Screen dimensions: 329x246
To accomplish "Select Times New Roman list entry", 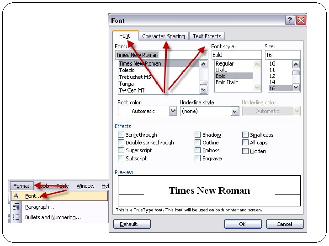I will pyautogui.click(x=159, y=63).
